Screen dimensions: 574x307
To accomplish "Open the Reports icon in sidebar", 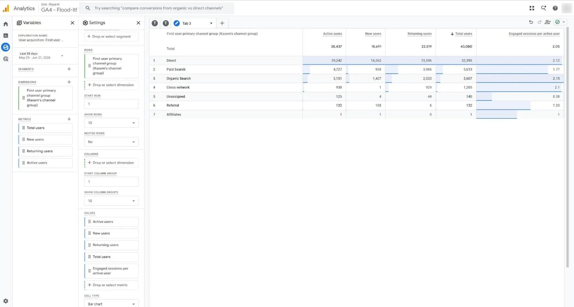I will 5,36.
